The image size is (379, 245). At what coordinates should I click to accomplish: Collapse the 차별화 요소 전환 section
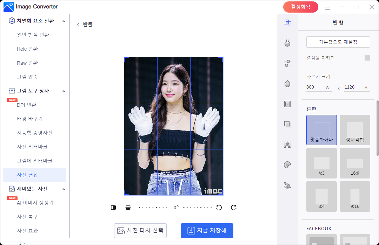(x=64, y=21)
